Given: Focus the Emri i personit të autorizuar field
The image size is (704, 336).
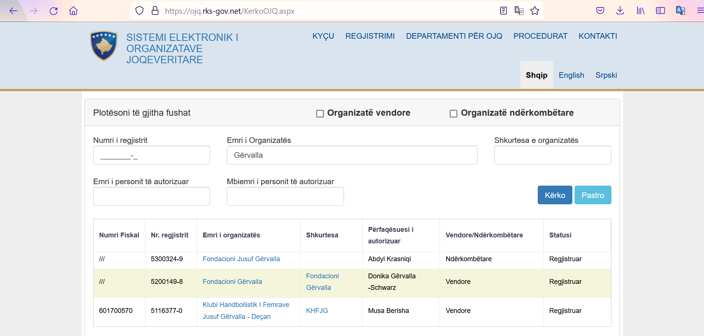Looking at the screenshot, I should [152, 196].
